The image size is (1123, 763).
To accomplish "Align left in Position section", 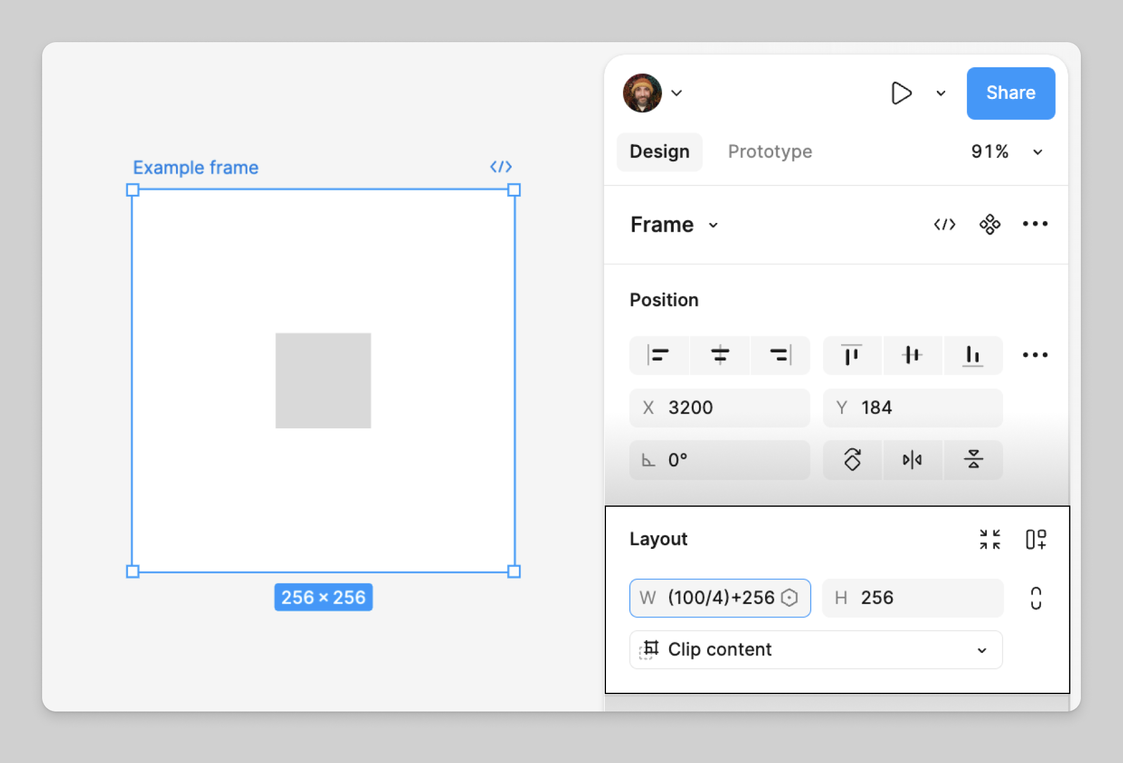I will 659,355.
